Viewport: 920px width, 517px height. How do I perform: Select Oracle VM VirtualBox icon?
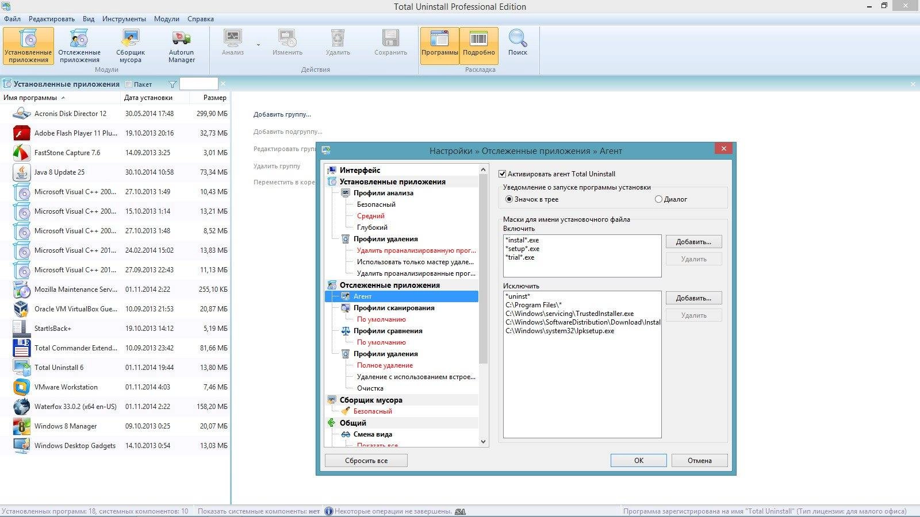pyautogui.click(x=22, y=309)
